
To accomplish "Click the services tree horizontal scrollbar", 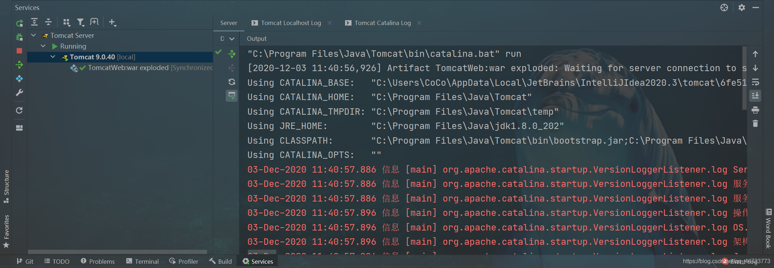I will 118,252.
